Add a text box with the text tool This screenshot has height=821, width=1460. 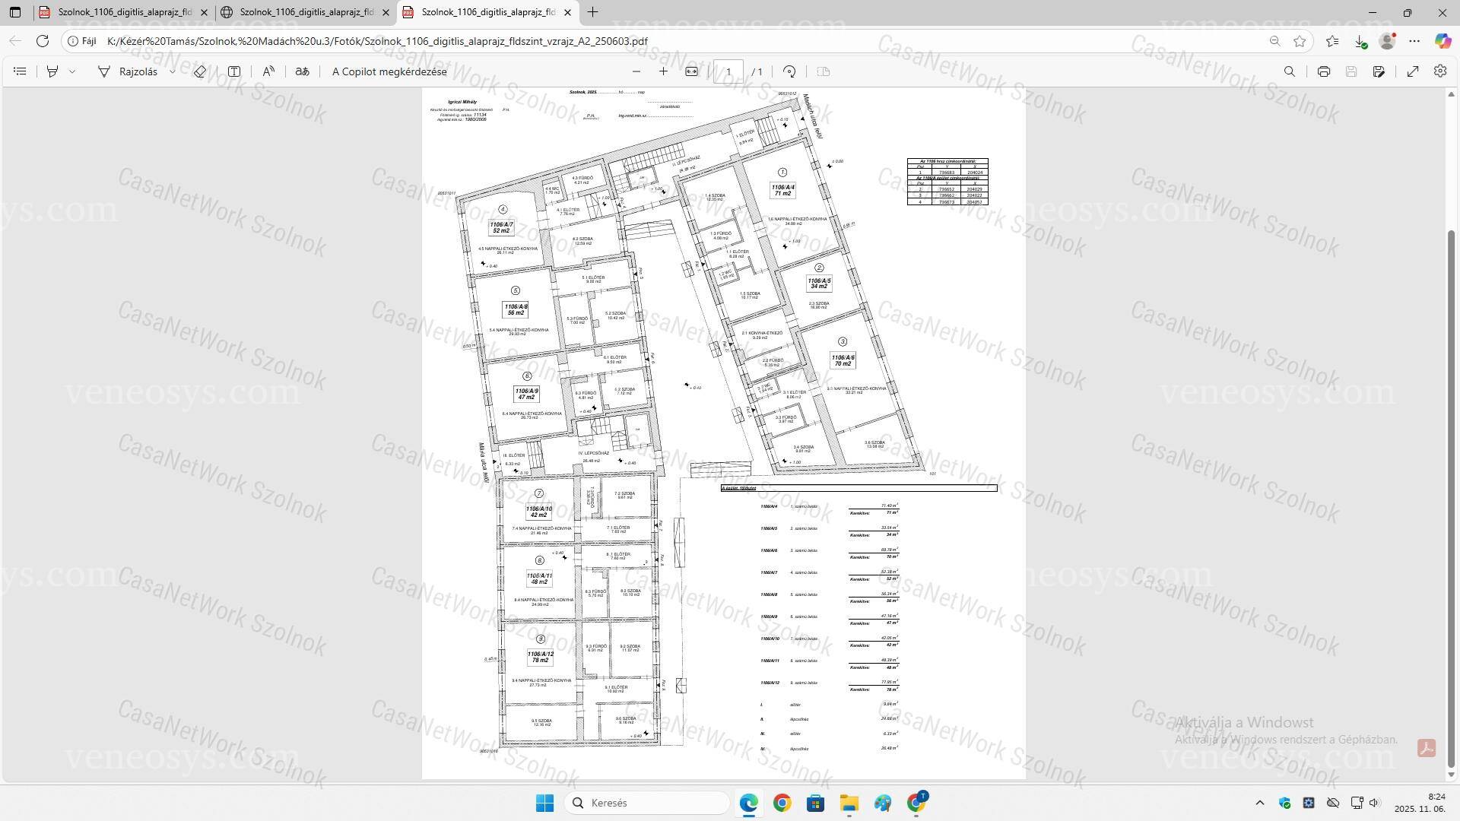click(x=234, y=71)
